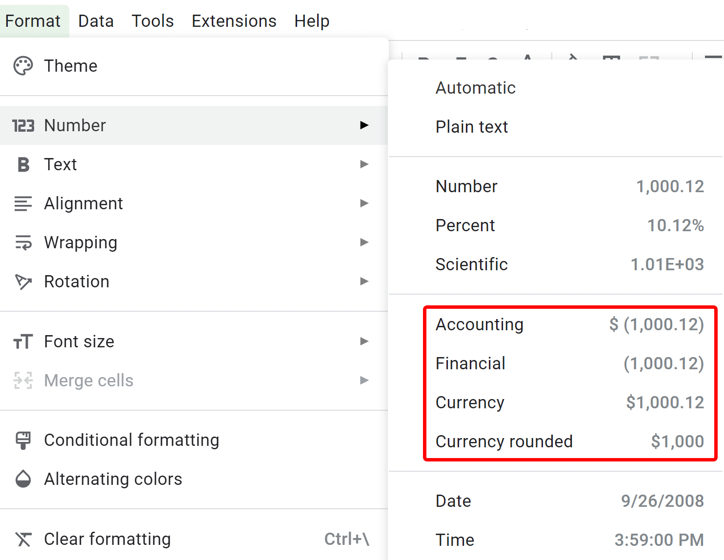Image resolution: width=724 pixels, height=560 pixels.
Task: Open the Help menu
Action: pos(312,20)
